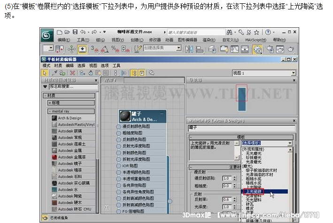Select the Autodesk 陶瓷 material
This screenshot has width=333, height=223.
tap(73, 196)
